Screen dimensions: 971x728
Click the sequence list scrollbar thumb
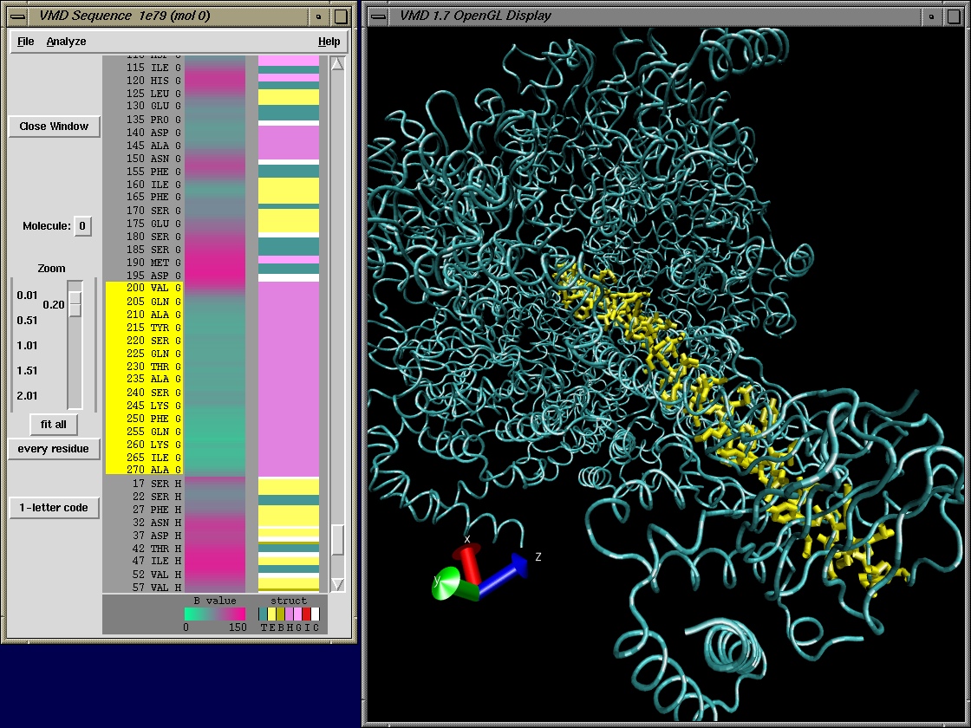(x=338, y=539)
